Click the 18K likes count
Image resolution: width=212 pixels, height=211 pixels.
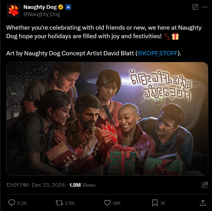[116, 203]
